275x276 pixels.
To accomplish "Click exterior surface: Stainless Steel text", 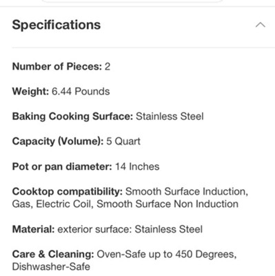I will [130, 229].
